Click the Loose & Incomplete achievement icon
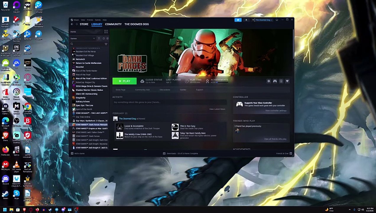The height and width of the screenshot is (213, 376). [119, 127]
